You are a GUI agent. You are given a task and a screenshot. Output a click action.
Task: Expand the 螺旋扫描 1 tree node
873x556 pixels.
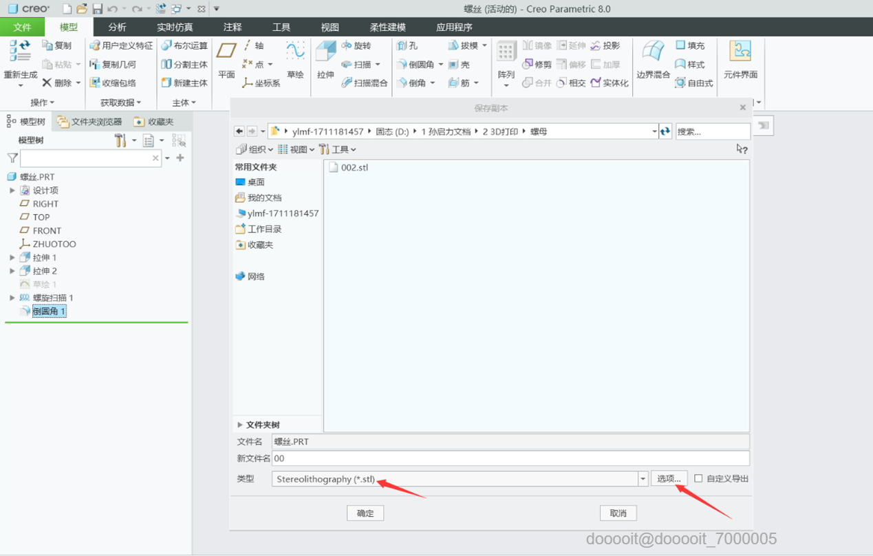coord(12,298)
